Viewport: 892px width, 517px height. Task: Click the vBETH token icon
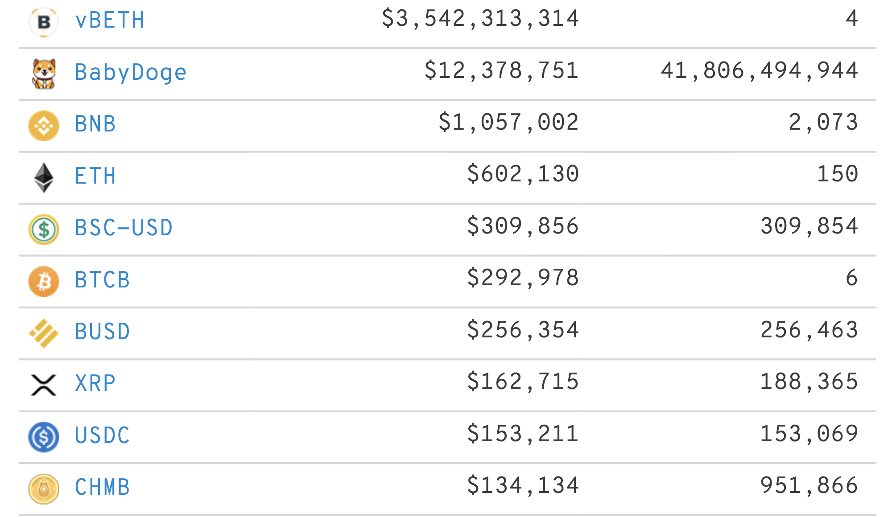pos(44,21)
